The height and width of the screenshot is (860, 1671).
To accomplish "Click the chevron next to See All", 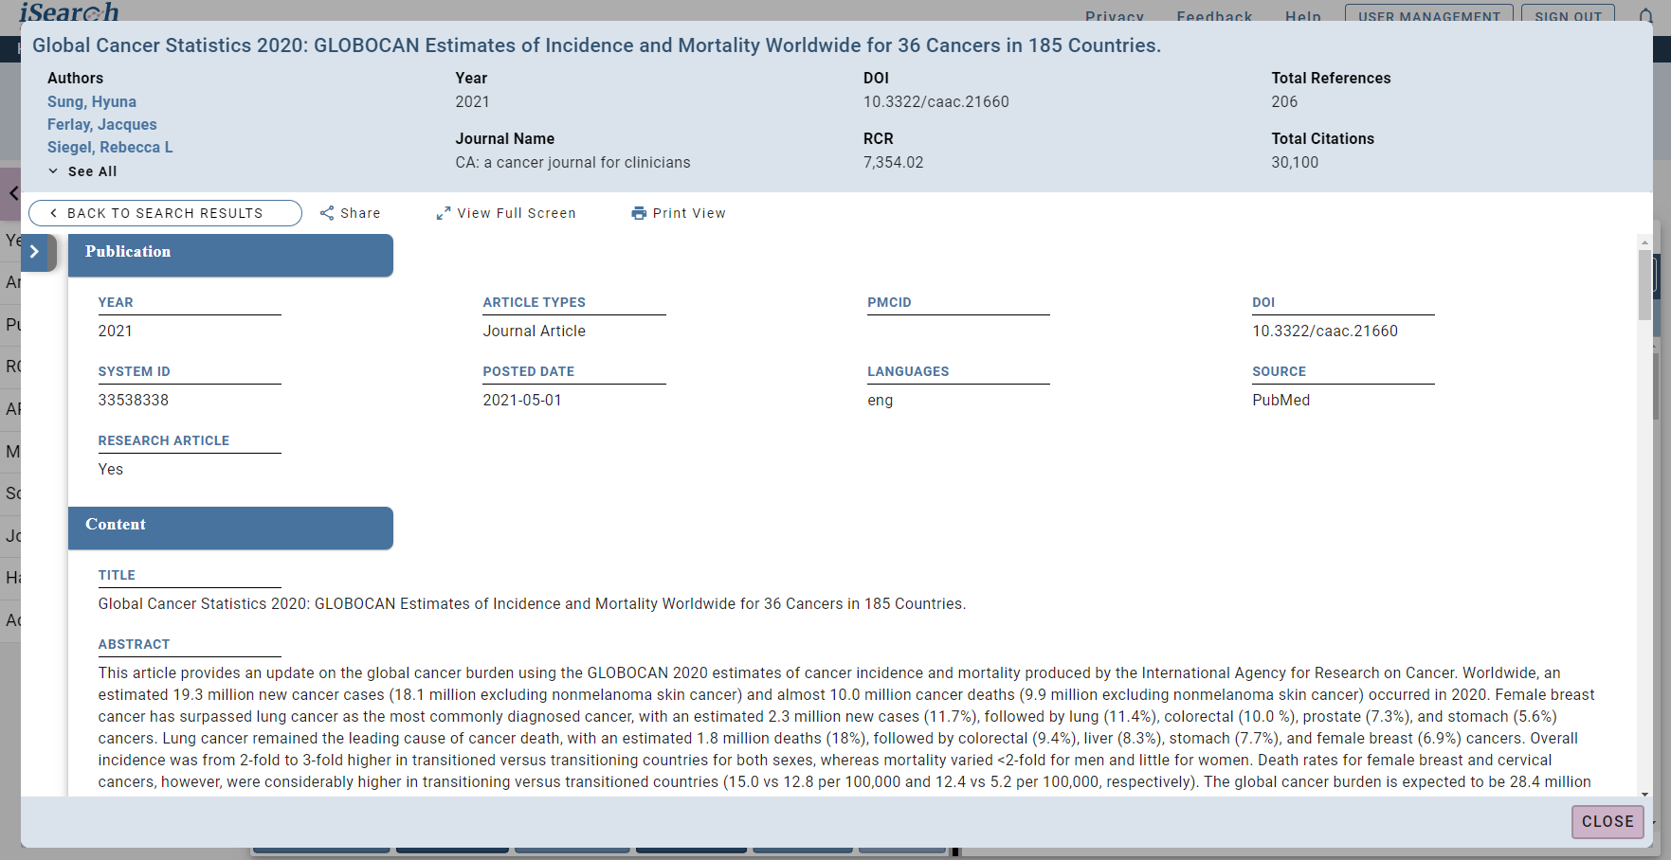I will 52,170.
